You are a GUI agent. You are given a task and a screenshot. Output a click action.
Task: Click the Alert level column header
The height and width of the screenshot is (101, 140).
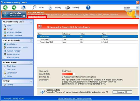tap(71, 34)
